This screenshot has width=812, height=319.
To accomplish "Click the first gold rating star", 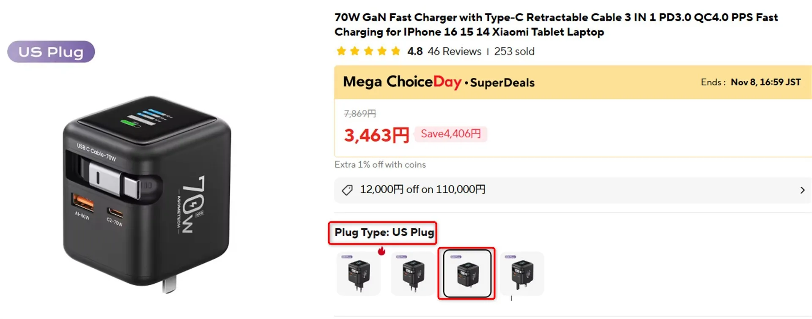I will [341, 52].
